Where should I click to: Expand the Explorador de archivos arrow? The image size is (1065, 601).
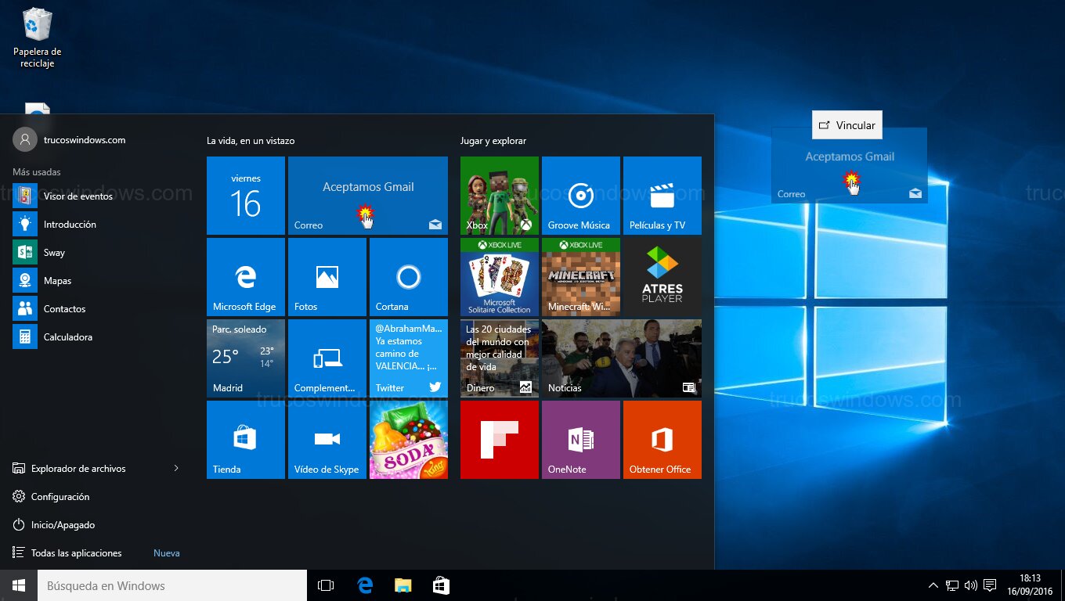click(176, 469)
